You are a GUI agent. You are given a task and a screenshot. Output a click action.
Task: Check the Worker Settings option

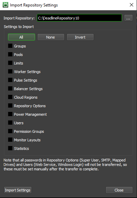(10, 71)
